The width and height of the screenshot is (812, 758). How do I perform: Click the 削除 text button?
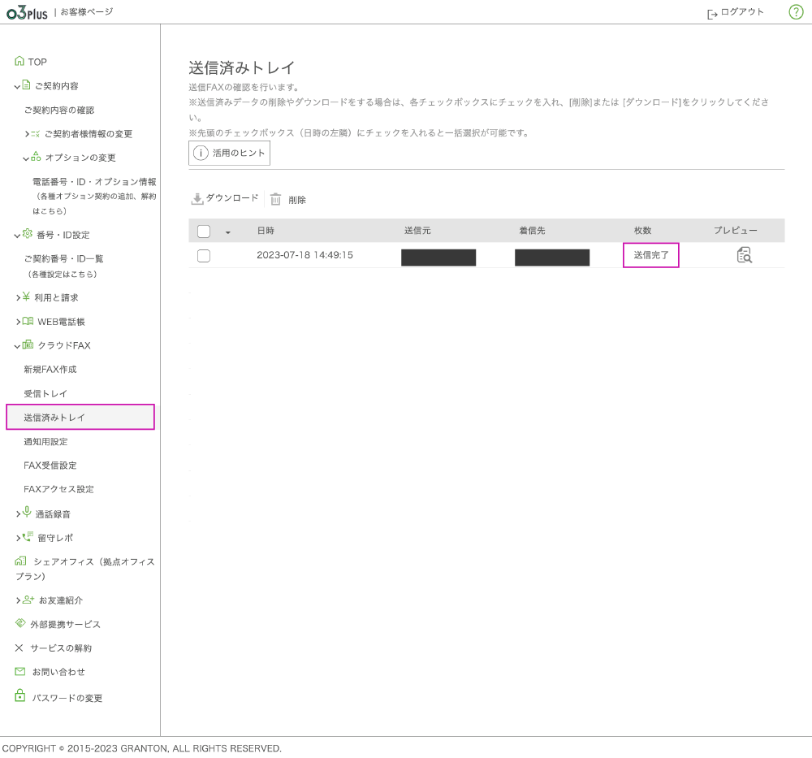click(297, 200)
